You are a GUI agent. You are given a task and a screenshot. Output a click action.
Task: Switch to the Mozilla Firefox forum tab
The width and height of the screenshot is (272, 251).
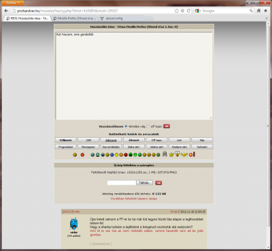[75, 18]
